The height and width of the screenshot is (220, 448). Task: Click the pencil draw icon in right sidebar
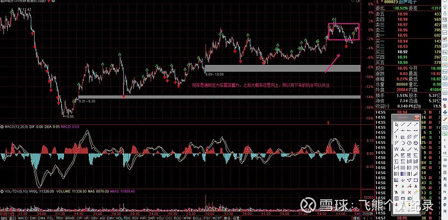(445, 119)
